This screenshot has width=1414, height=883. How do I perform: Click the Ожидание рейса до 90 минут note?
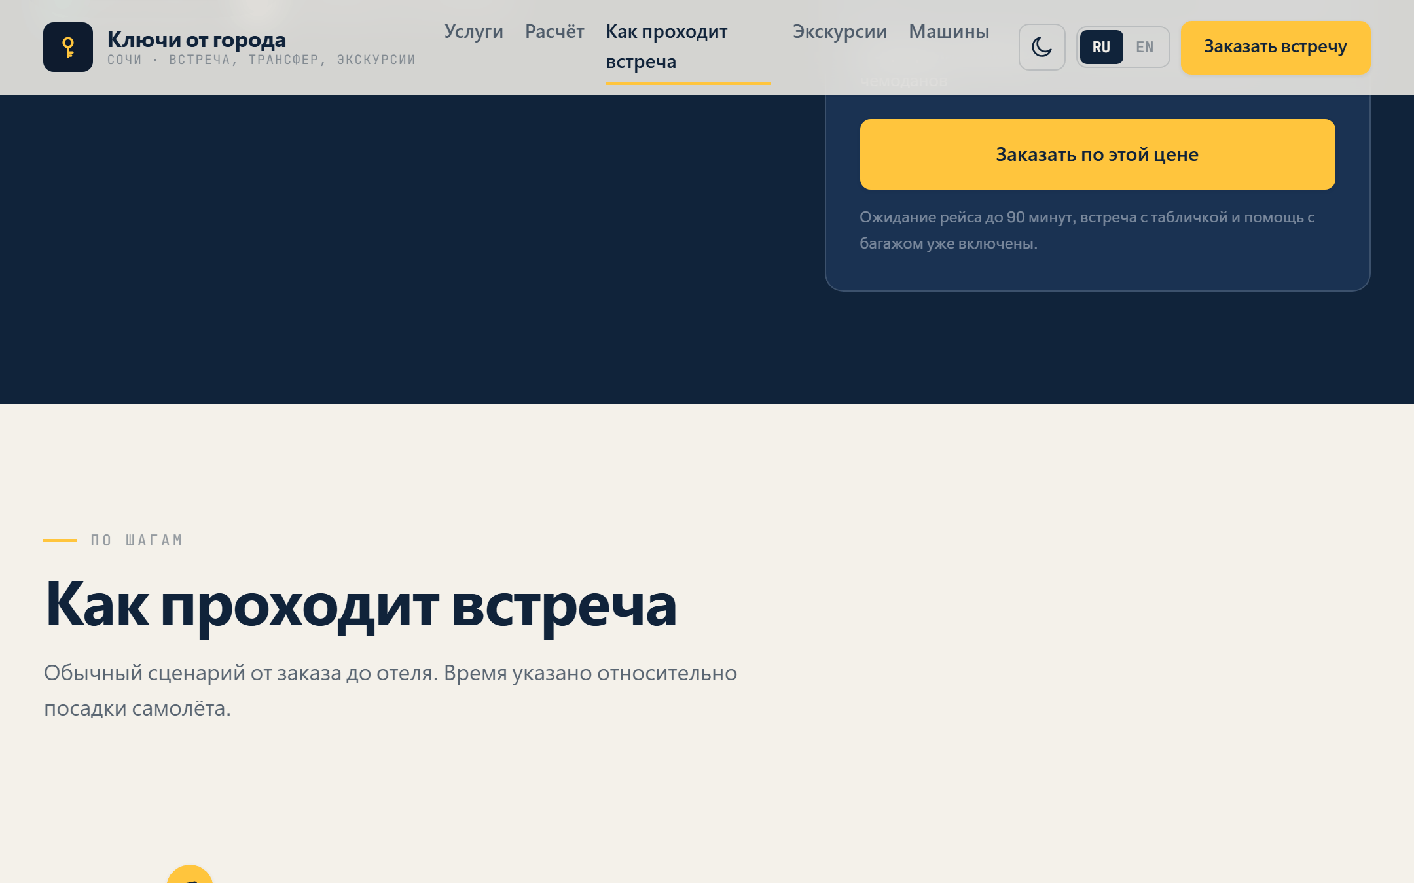(x=1087, y=230)
